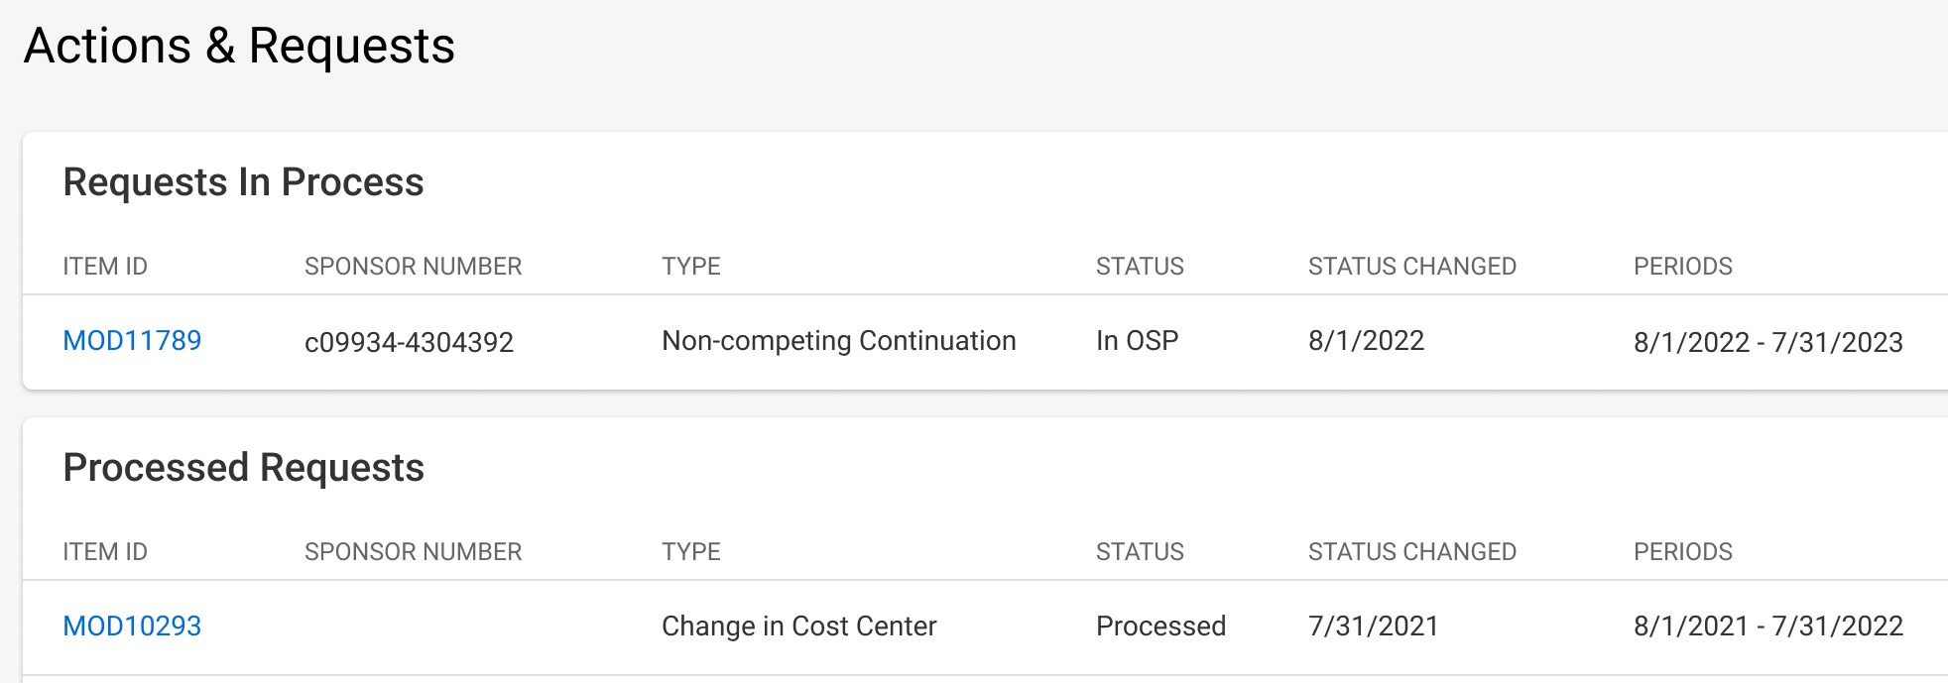Click the 8/1/2022 - 7/31/2023 period cell
The height and width of the screenshot is (683, 1948).
1767,342
